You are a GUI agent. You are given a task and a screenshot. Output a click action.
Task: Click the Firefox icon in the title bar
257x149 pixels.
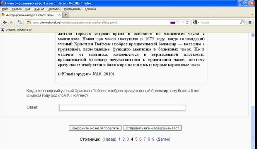(x=2, y=3)
